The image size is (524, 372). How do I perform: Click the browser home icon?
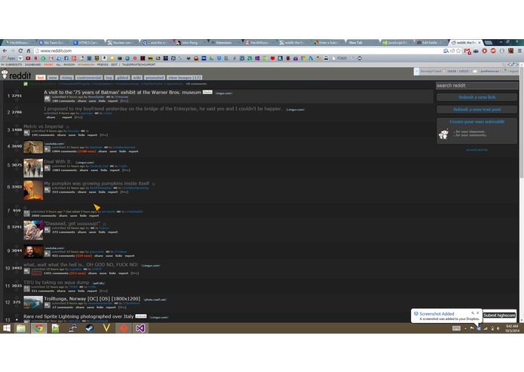tap(29, 50)
